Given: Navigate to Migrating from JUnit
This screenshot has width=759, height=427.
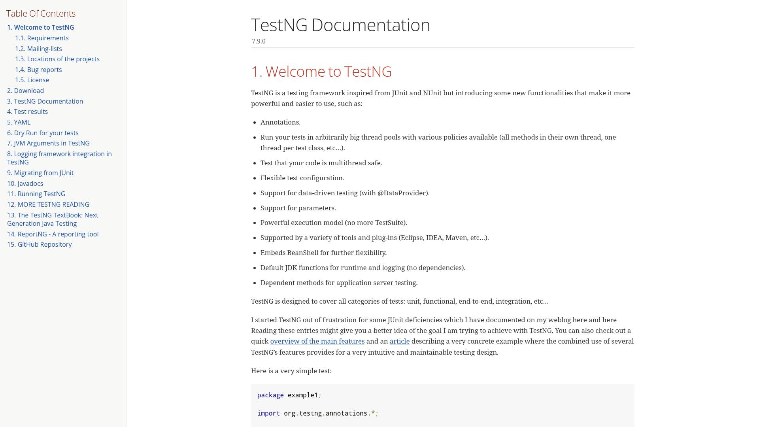Looking at the screenshot, I should tap(40, 173).
